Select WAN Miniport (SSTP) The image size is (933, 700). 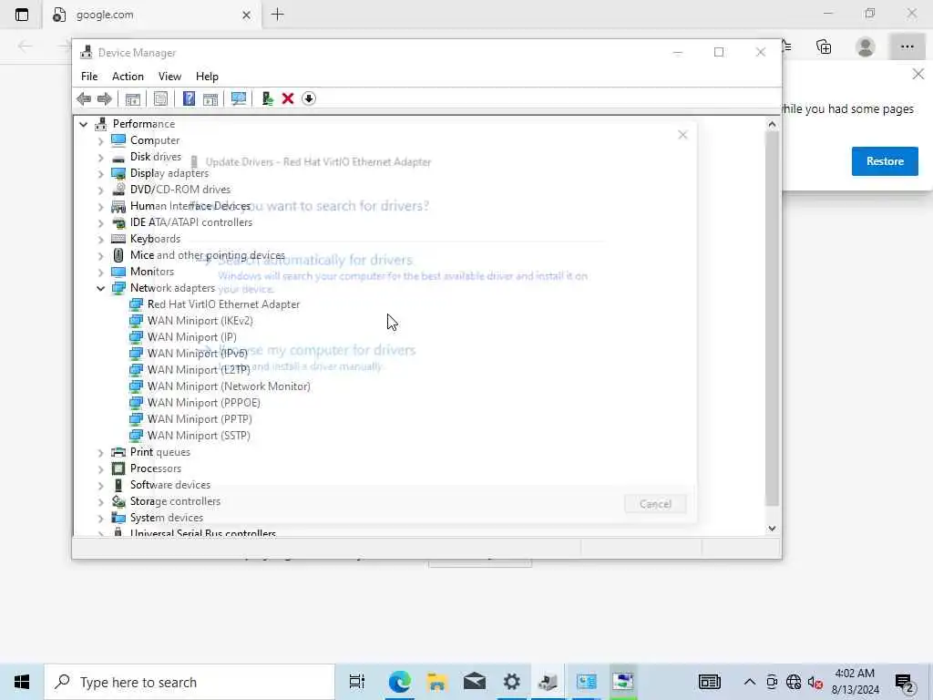199,436
